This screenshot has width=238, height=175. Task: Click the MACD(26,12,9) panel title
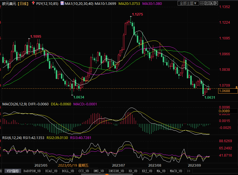(x=14, y=104)
